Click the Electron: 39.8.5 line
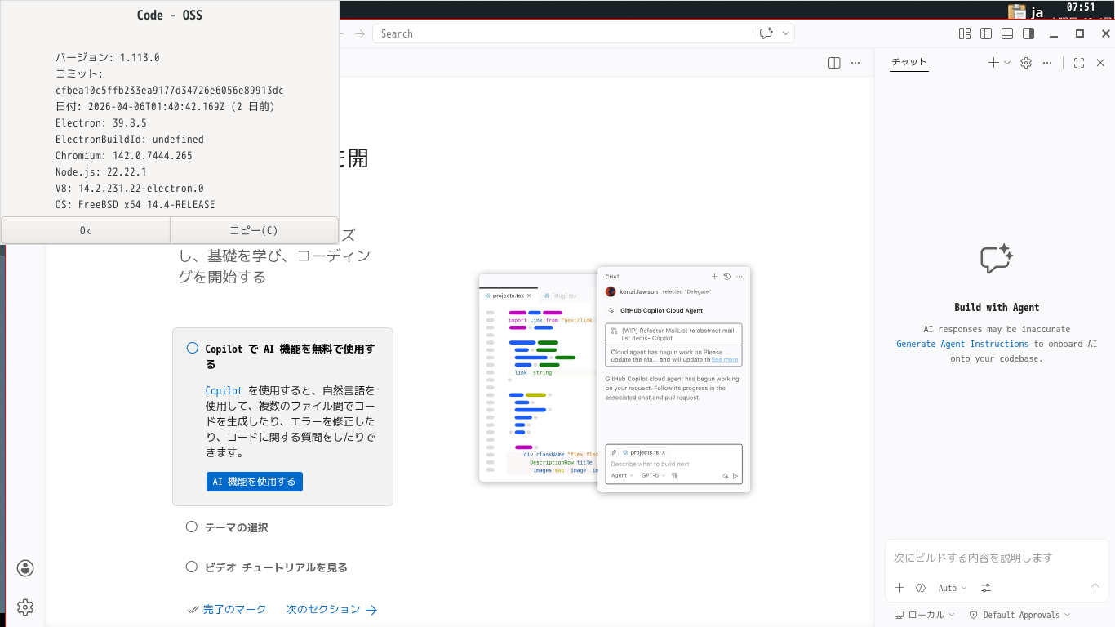The height and width of the screenshot is (627, 1115). (x=101, y=122)
